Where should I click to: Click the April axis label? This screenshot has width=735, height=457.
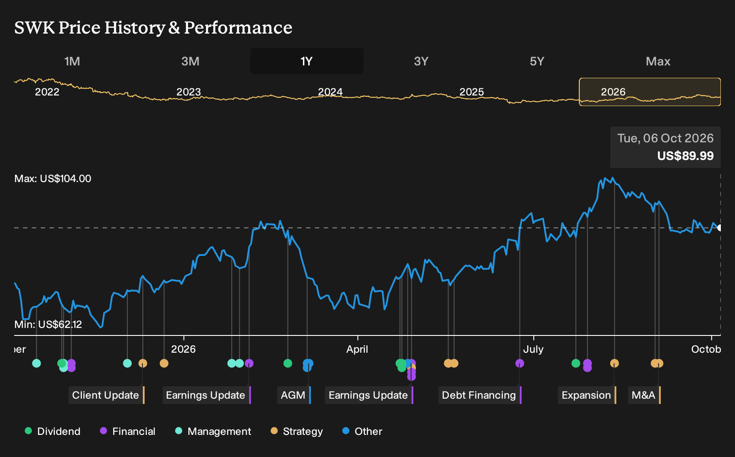pos(357,349)
